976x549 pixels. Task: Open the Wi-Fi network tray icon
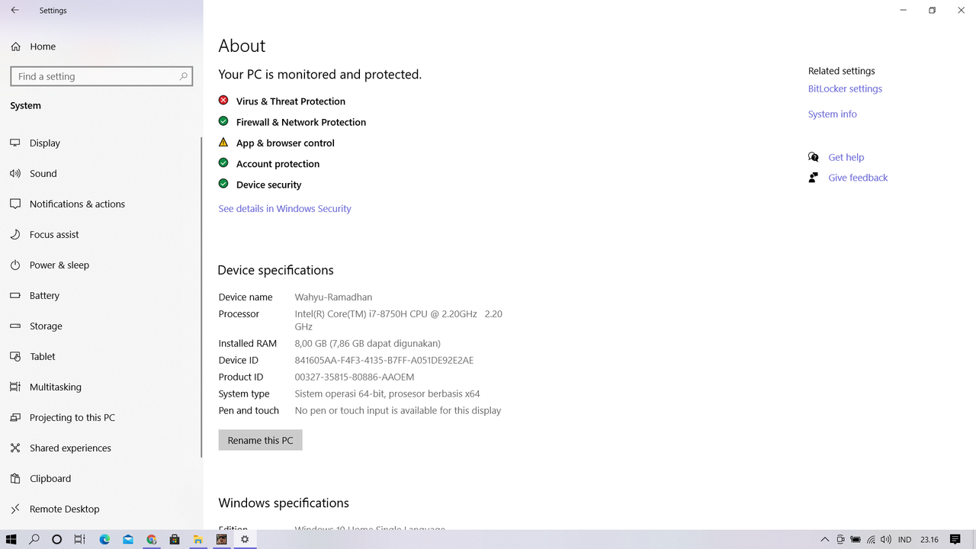(871, 539)
